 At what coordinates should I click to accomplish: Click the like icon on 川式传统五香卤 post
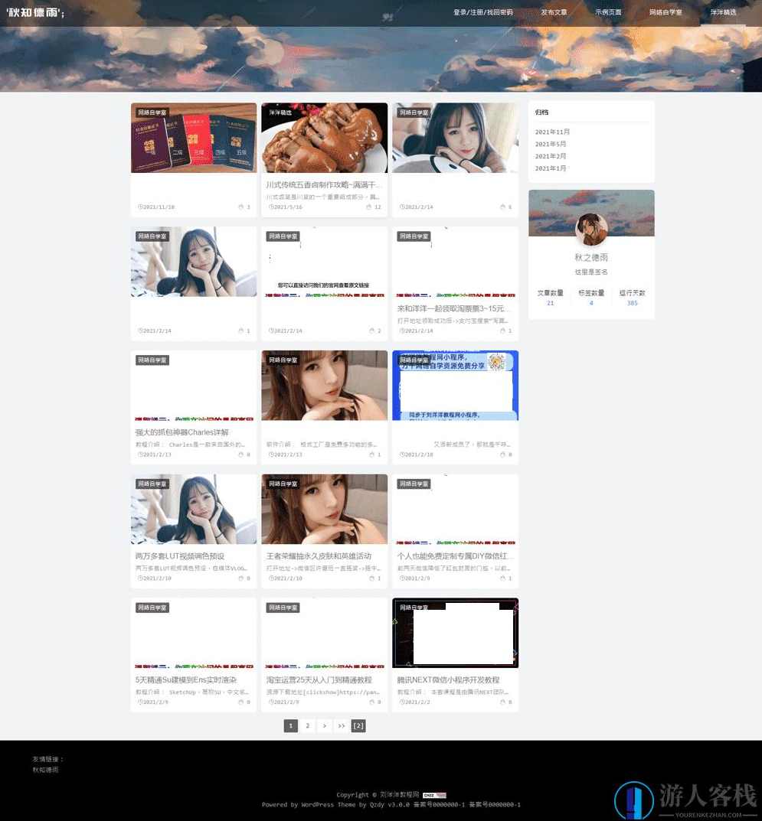coord(370,207)
